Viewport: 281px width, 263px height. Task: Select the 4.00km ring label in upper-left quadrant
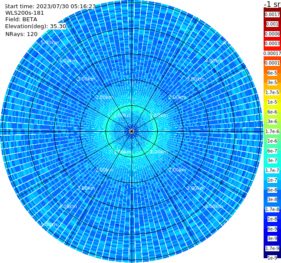coord(68,61)
